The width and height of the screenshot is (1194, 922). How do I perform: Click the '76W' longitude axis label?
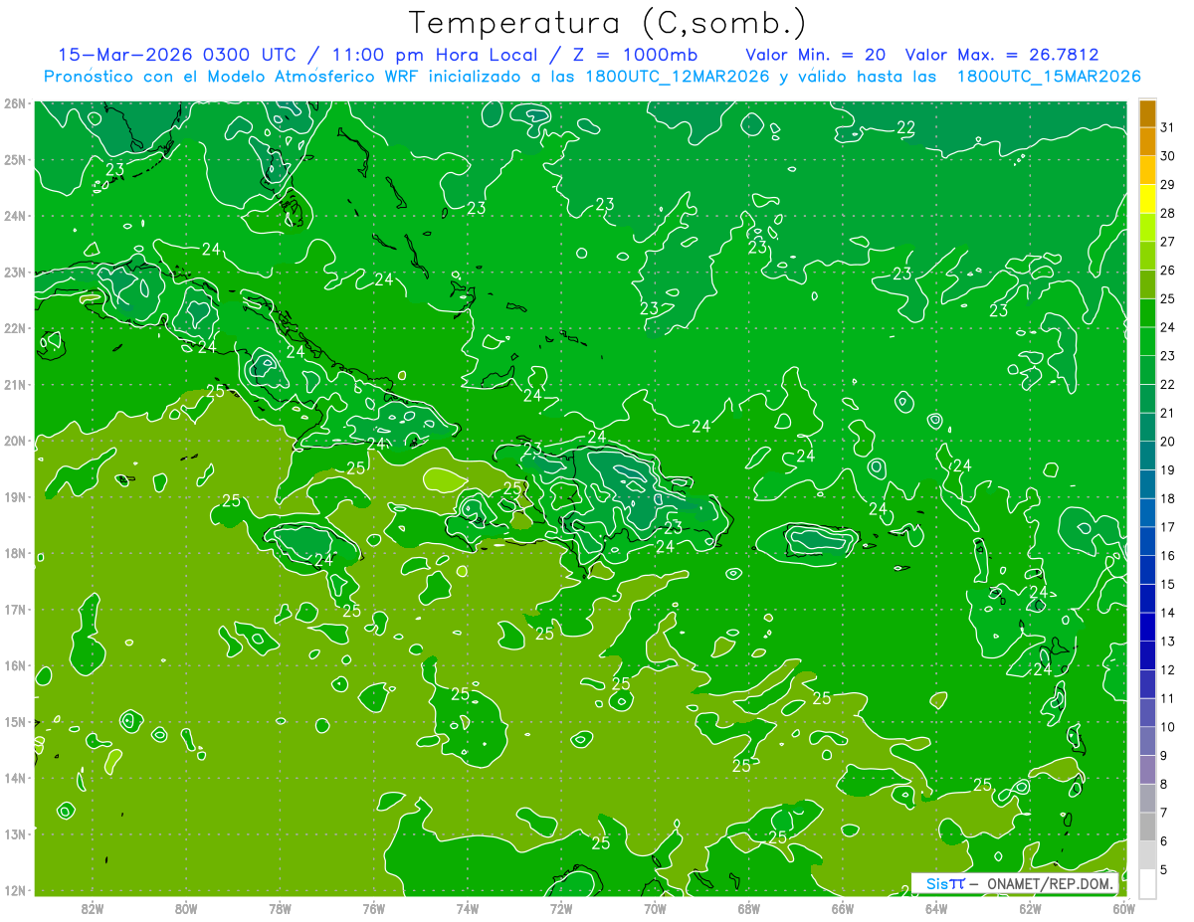click(374, 908)
